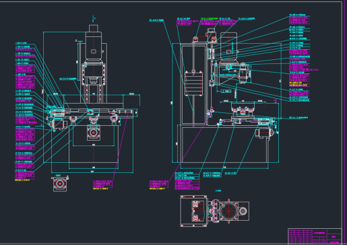Select the top plan view of the machine
This screenshot has width=347, height=245.
point(214,211)
